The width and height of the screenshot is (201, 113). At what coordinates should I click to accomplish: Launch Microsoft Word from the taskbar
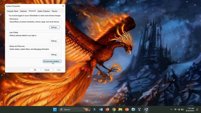tap(101, 110)
